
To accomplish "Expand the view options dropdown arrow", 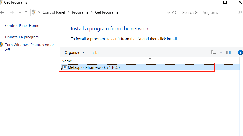I will pyautogui.click(x=221, y=52).
